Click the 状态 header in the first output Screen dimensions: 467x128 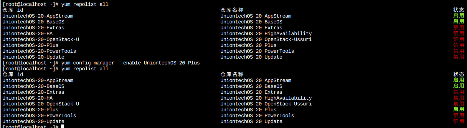click(x=458, y=10)
